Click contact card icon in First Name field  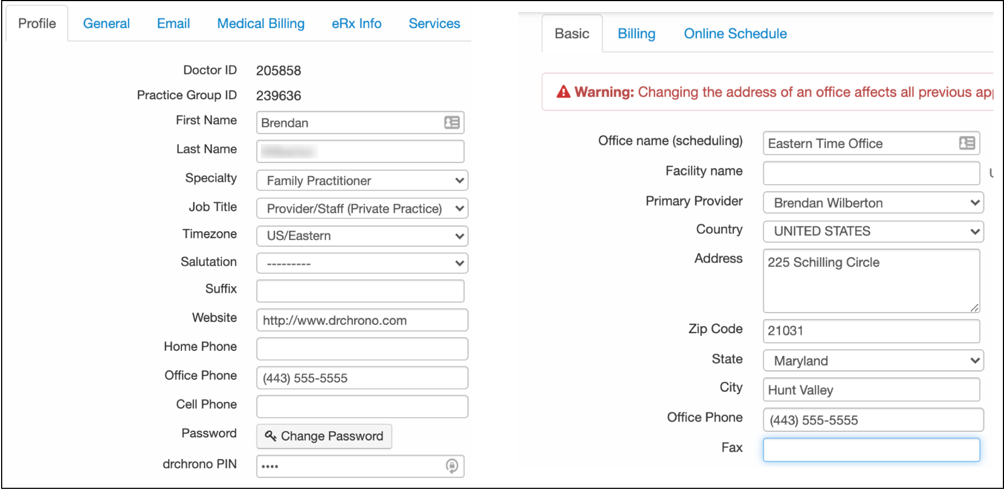pos(452,122)
